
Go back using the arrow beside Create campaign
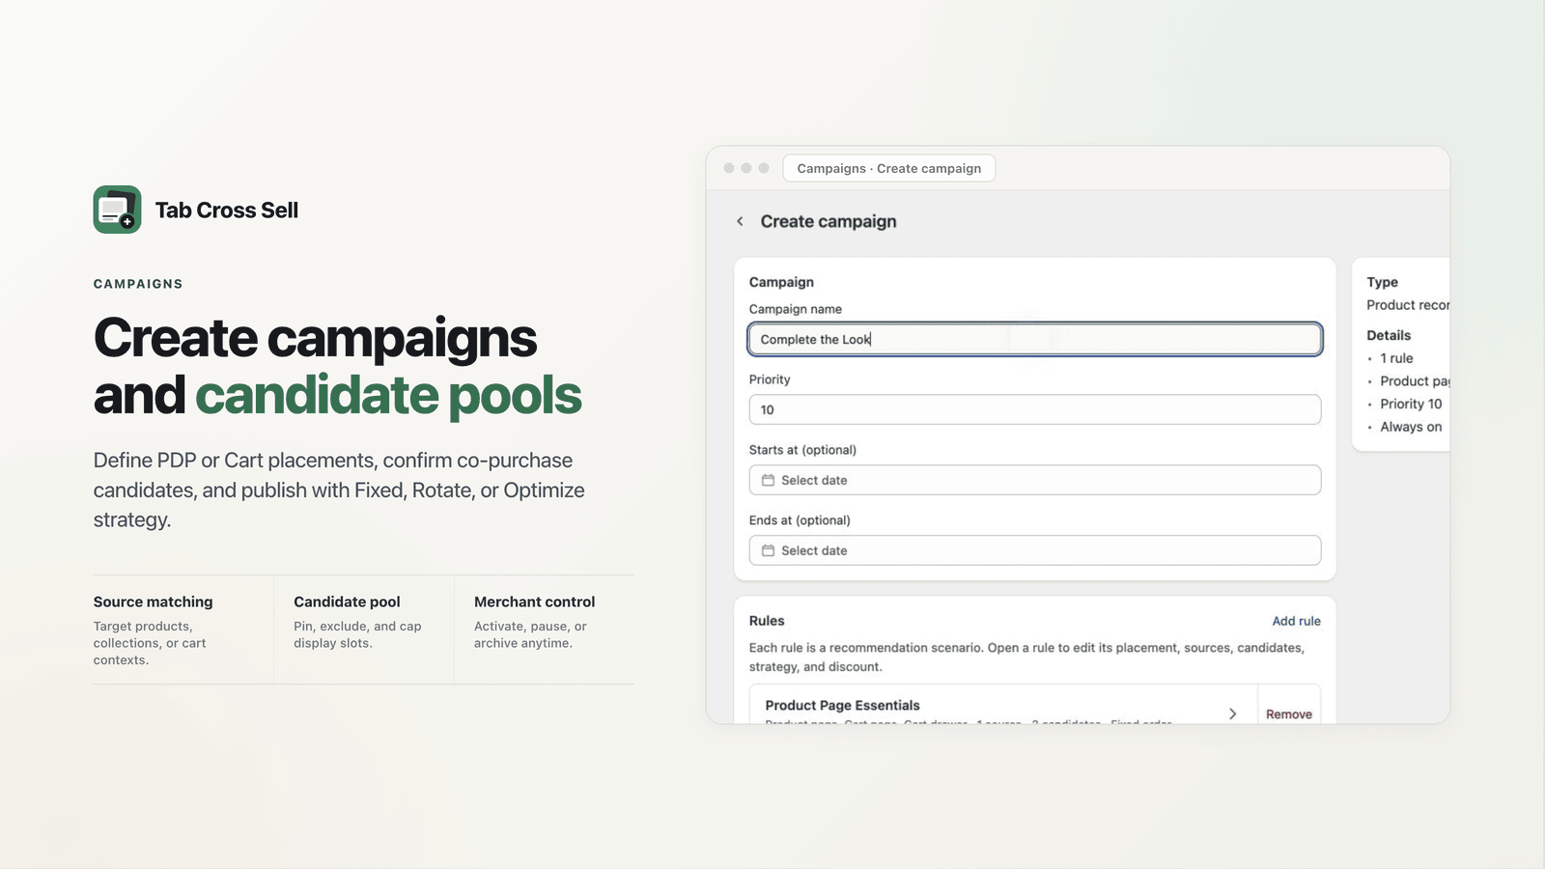[740, 221]
